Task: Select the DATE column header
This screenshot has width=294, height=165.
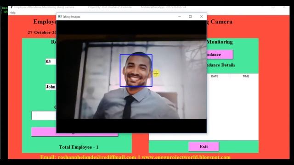Action: pyautogui.click(x=215, y=76)
